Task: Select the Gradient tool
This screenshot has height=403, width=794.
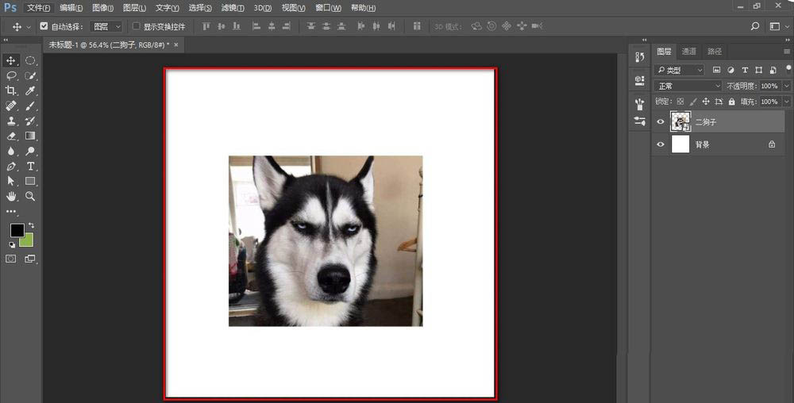Action: (30, 136)
